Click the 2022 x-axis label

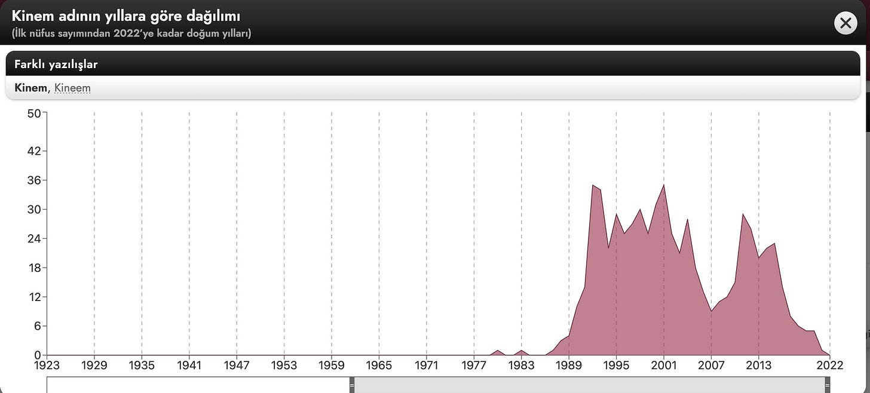pos(830,365)
